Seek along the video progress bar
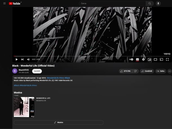Screen dimensions: 172x129 92,56
